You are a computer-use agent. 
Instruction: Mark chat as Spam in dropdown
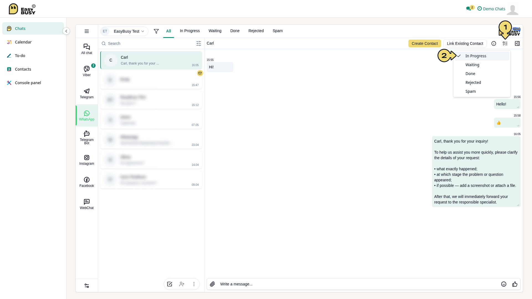(482, 91)
